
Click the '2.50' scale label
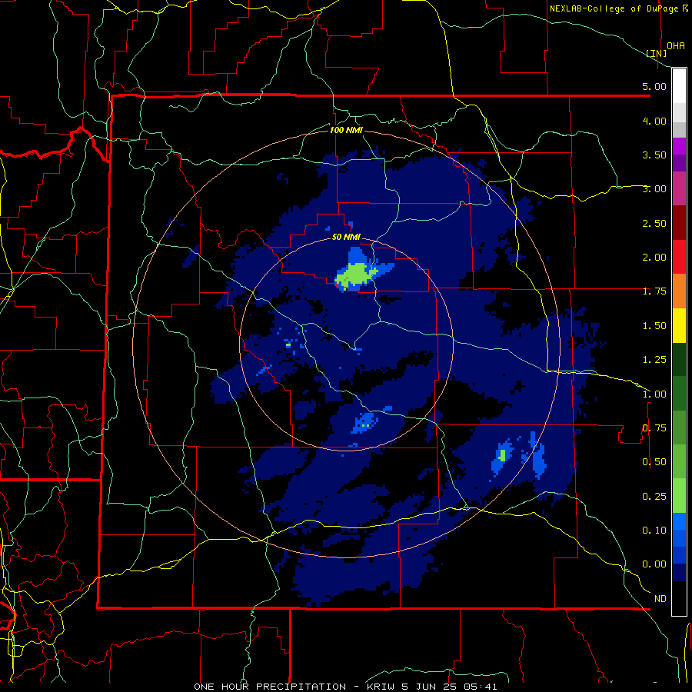[x=654, y=223]
